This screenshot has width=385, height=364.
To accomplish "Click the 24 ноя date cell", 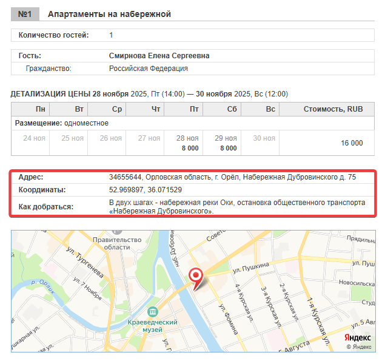I will 30,143.
